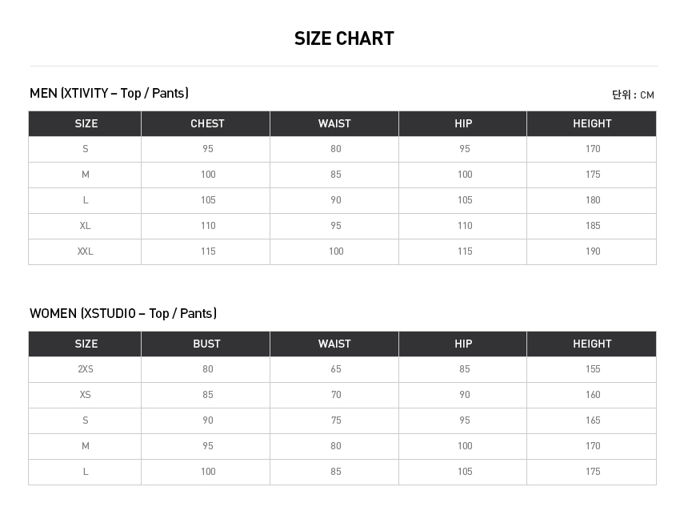Click the women's HIP column header

tap(463, 344)
